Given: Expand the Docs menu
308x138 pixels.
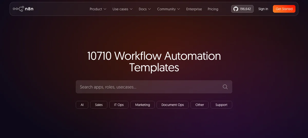Looking at the screenshot, I should (x=145, y=9).
